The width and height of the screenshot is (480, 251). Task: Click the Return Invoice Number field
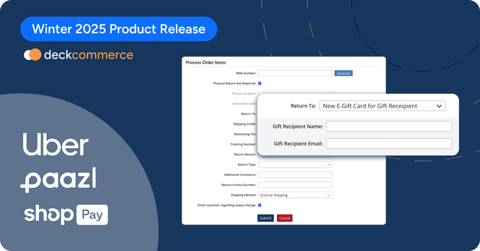[295, 185]
